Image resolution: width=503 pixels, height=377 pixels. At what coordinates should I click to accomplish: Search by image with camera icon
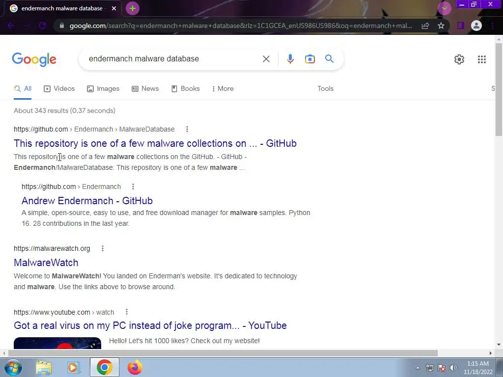pos(309,59)
